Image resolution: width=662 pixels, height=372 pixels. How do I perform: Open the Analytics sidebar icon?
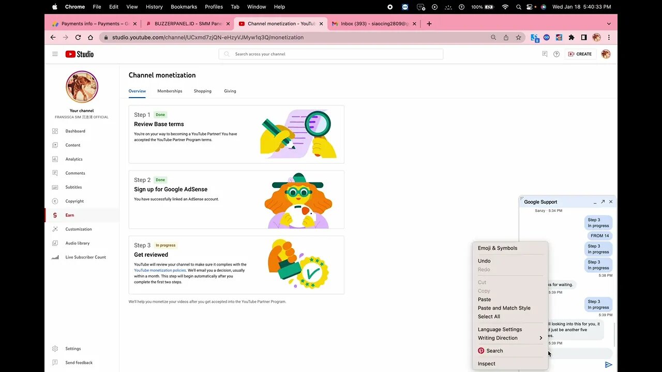pos(55,159)
